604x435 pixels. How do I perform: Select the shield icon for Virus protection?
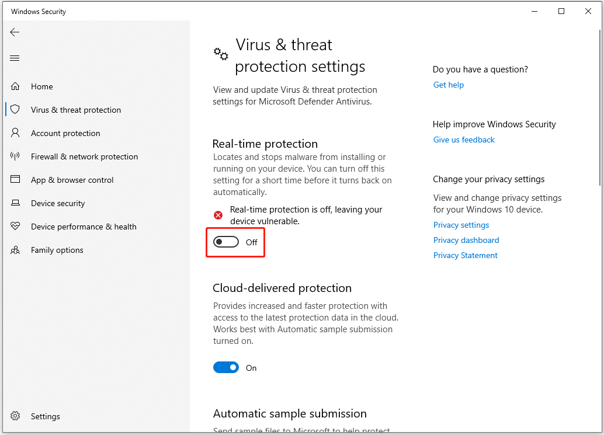pyautogui.click(x=15, y=109)
